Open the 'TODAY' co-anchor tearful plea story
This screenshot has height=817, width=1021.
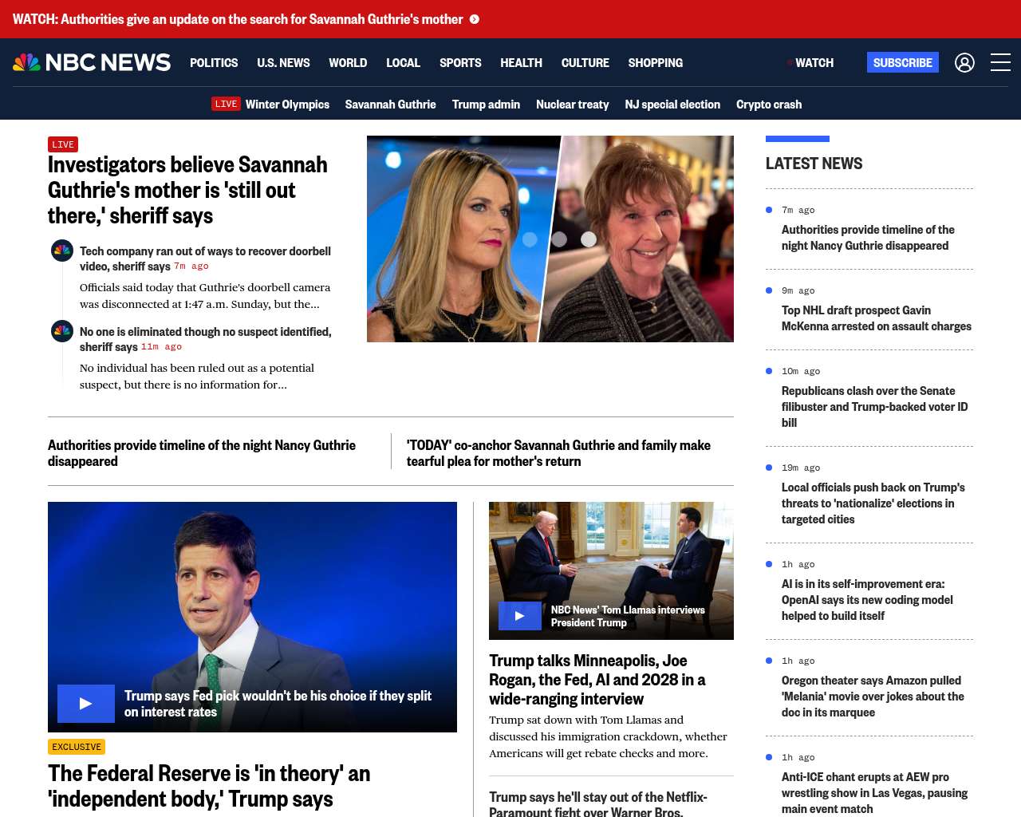pyautogui.click(x=558, y=453)
